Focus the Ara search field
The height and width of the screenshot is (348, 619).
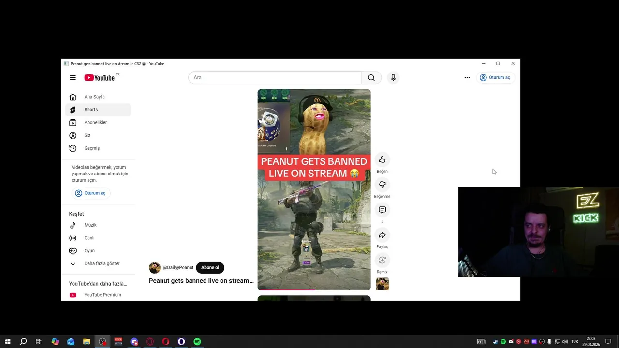click(x=275, y=77)
